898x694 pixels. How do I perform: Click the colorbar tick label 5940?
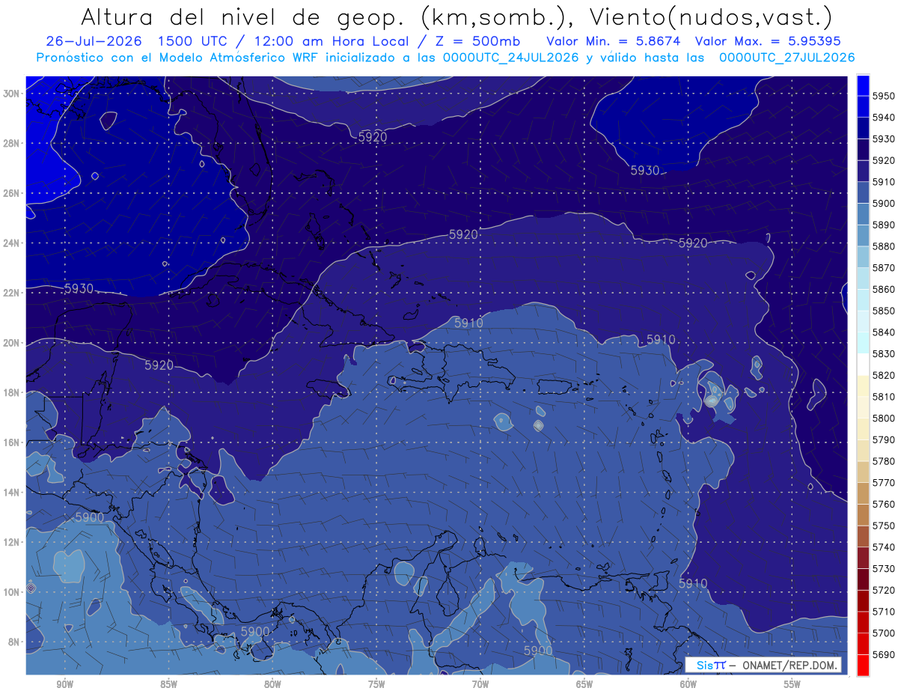[x=883, y=118]
